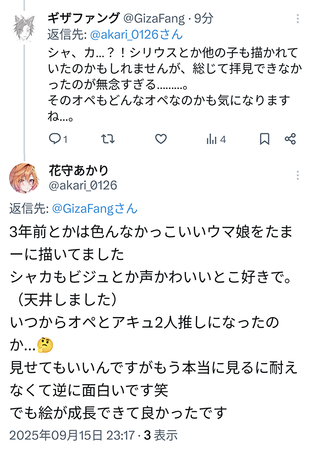Open more options for 花守あかり's tweet
Viewport: 313px width, 451px height.
[297, 175]
